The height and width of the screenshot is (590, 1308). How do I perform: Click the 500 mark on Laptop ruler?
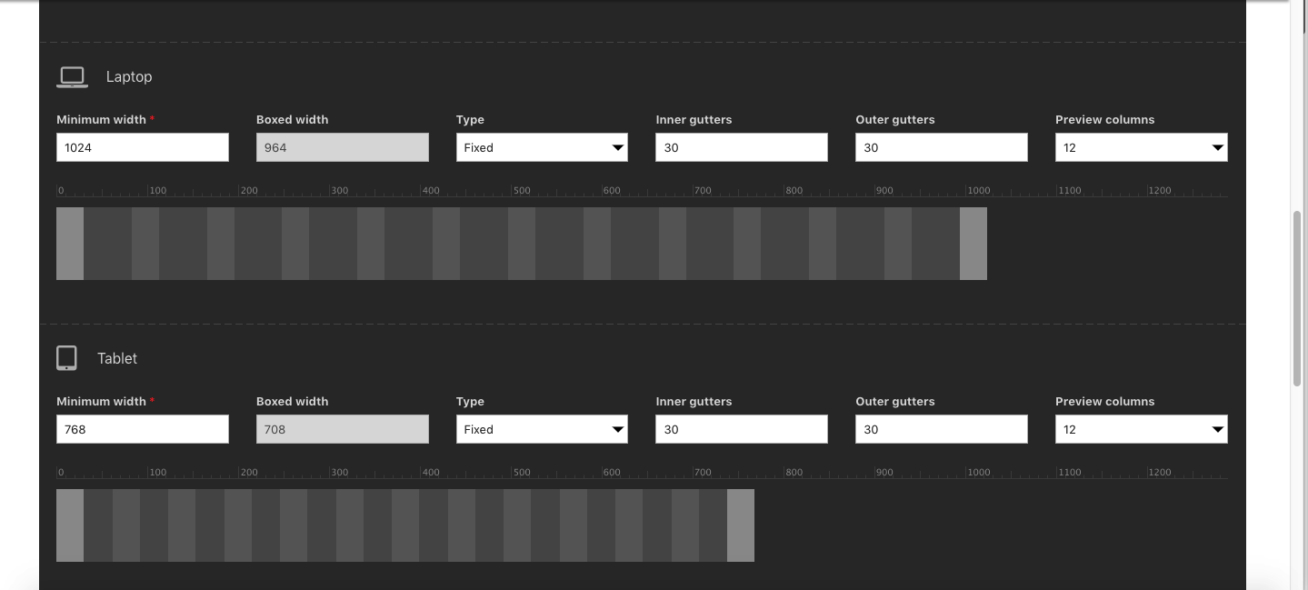tap(521, 191)
